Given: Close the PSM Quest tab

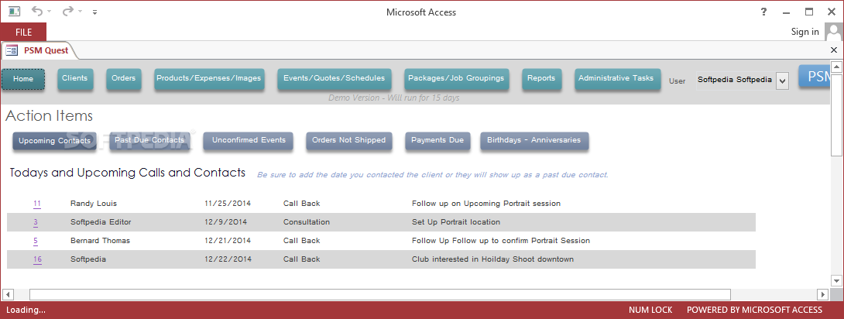Looking at the screenshot, I should [834, 50].
